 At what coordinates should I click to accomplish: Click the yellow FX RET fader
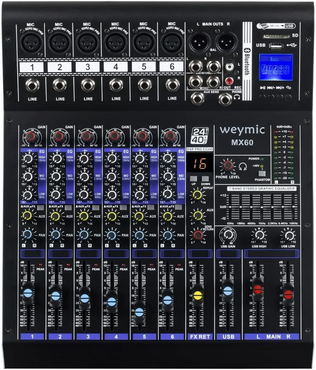pos(198,296)
